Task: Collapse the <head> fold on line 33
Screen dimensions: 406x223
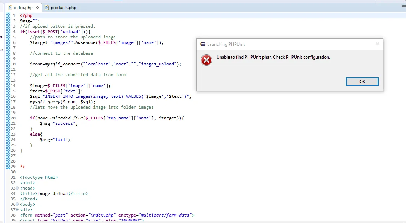Action: [17, 188]
